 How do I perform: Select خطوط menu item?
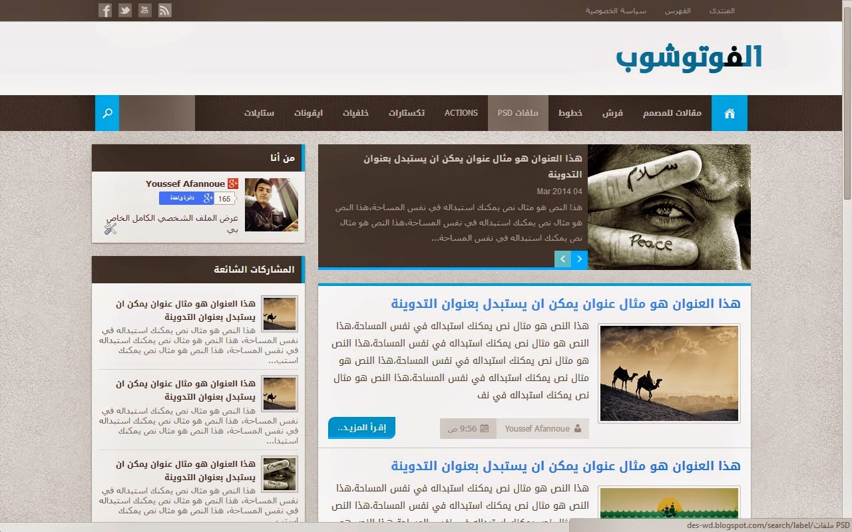coord(570,113)
